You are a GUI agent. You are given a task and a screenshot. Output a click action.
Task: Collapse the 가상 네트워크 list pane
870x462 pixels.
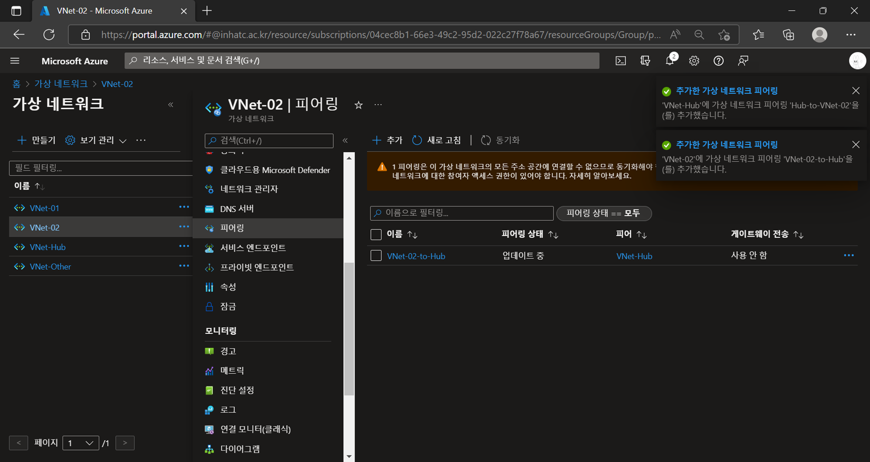coord(171,105)
